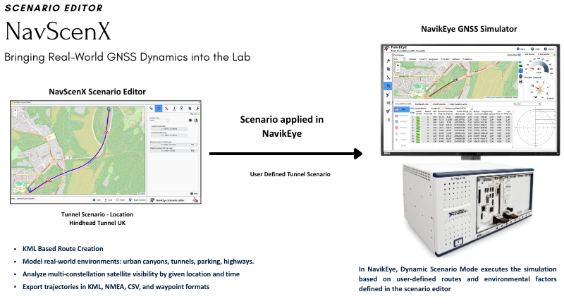Click the top pin icon in NavikEye sidebar
Screen dimensions: 564x306
pos(388,61)
